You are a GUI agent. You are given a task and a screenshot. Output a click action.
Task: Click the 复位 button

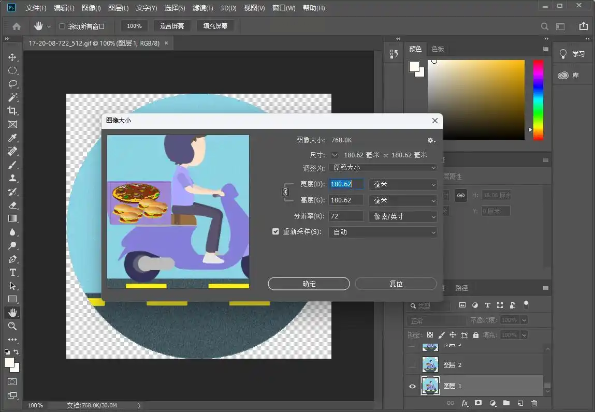[396, 284]
